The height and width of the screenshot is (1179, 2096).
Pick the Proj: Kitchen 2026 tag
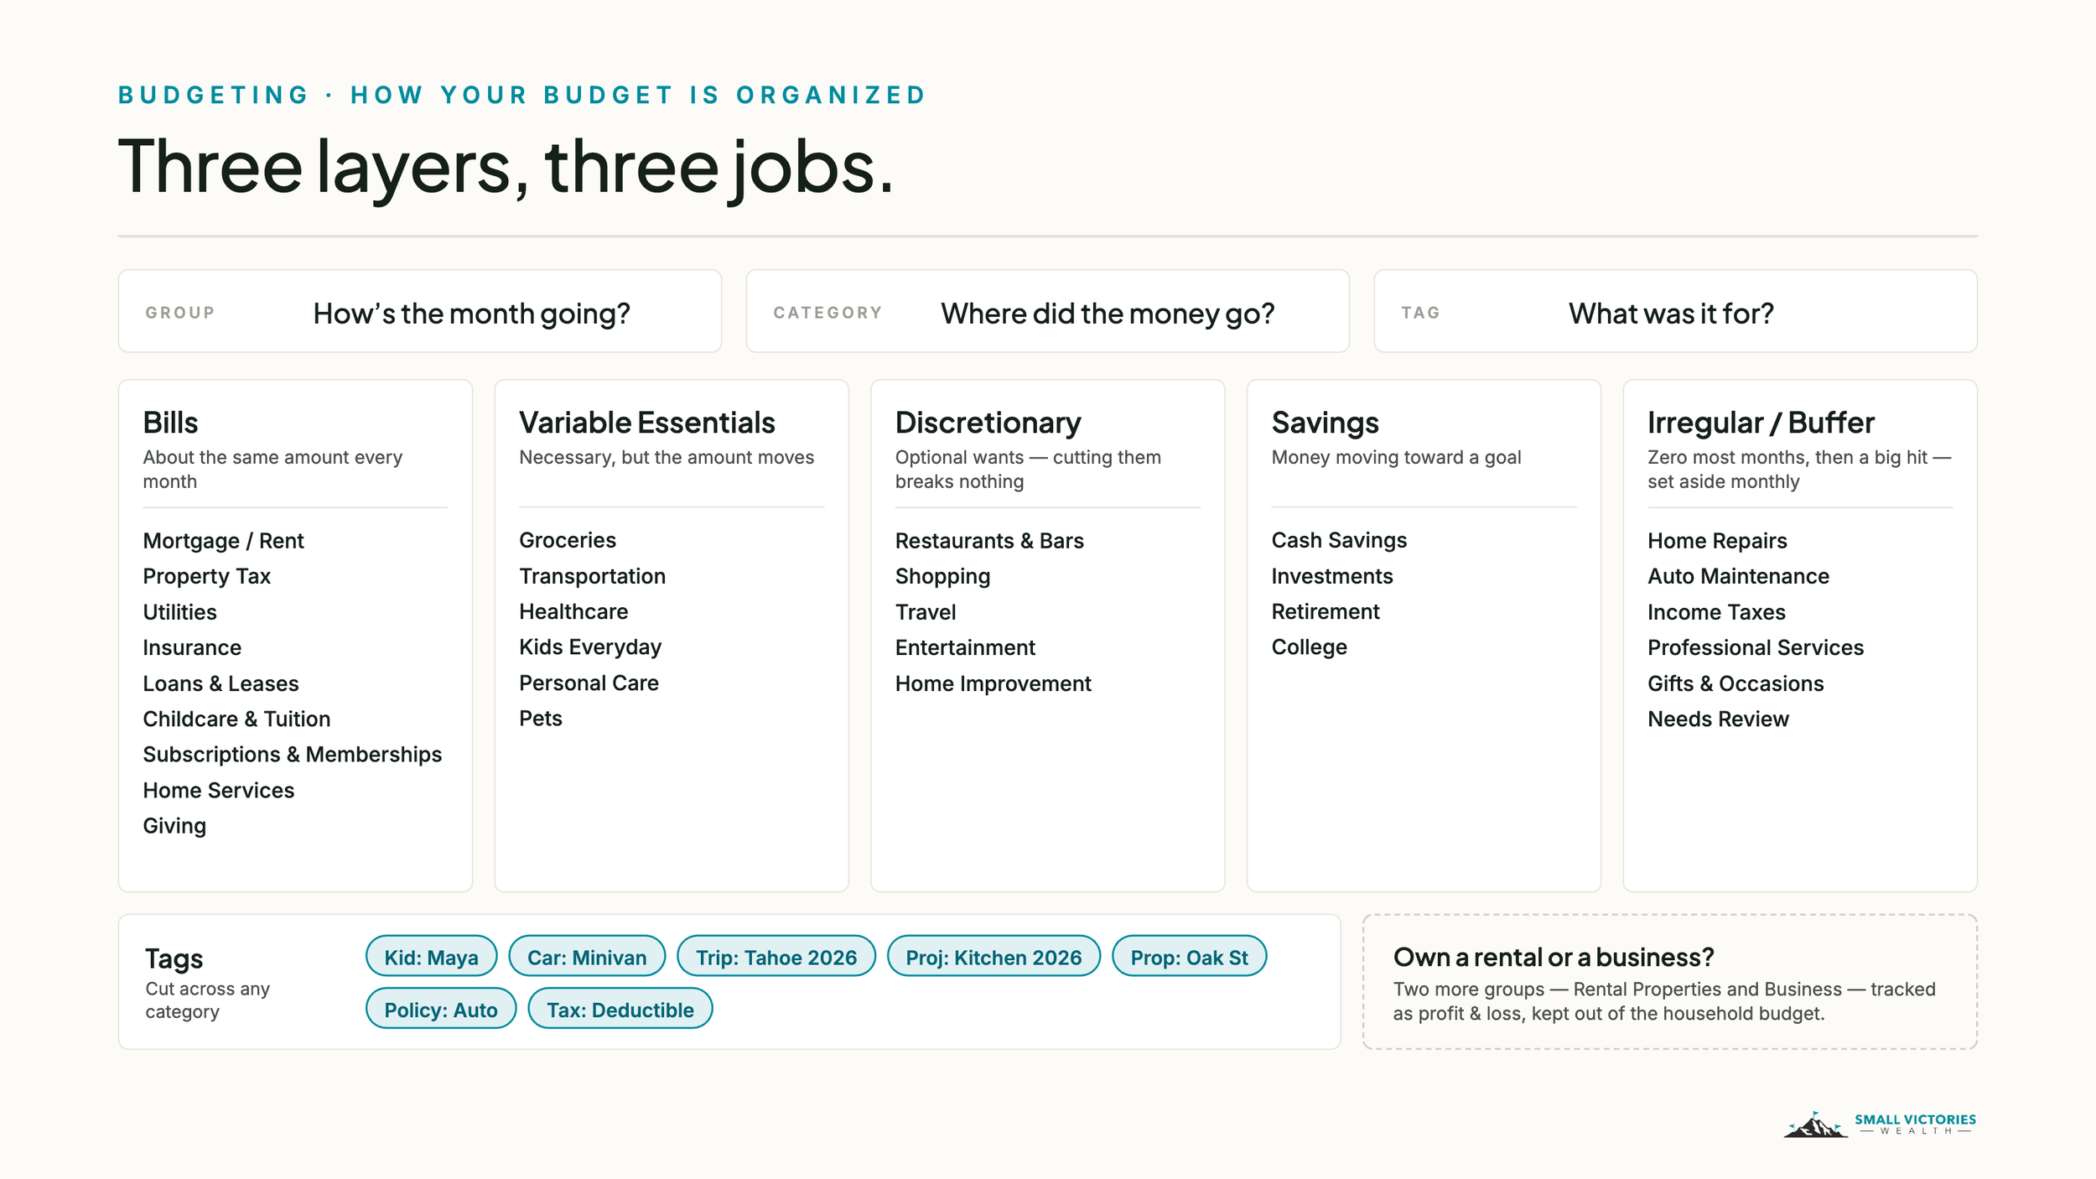(x=994, y=956)
